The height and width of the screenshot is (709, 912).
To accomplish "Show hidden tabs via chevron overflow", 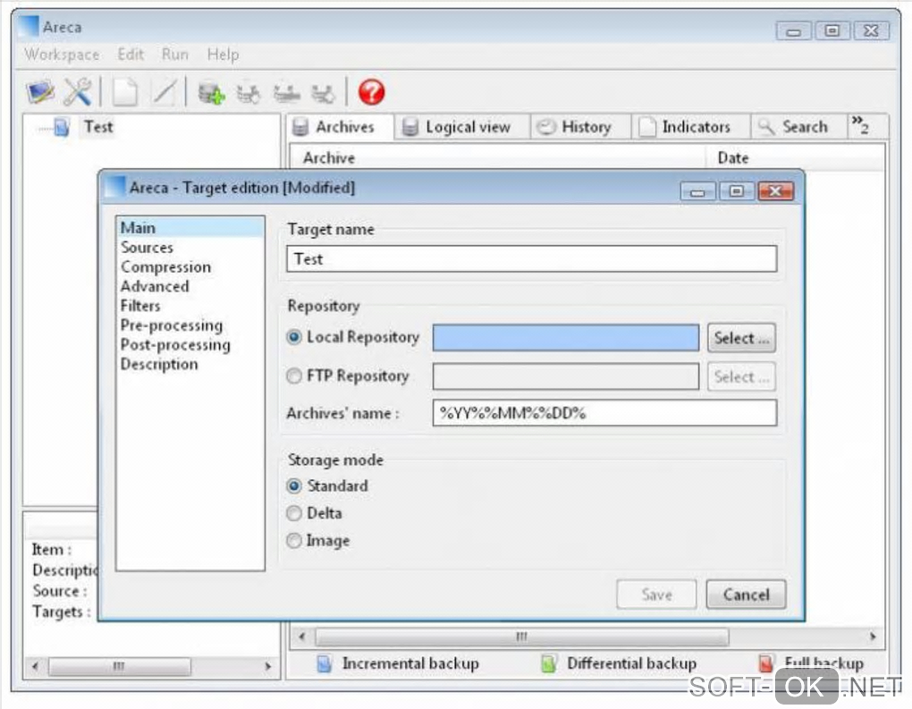I will click(860, 124).
